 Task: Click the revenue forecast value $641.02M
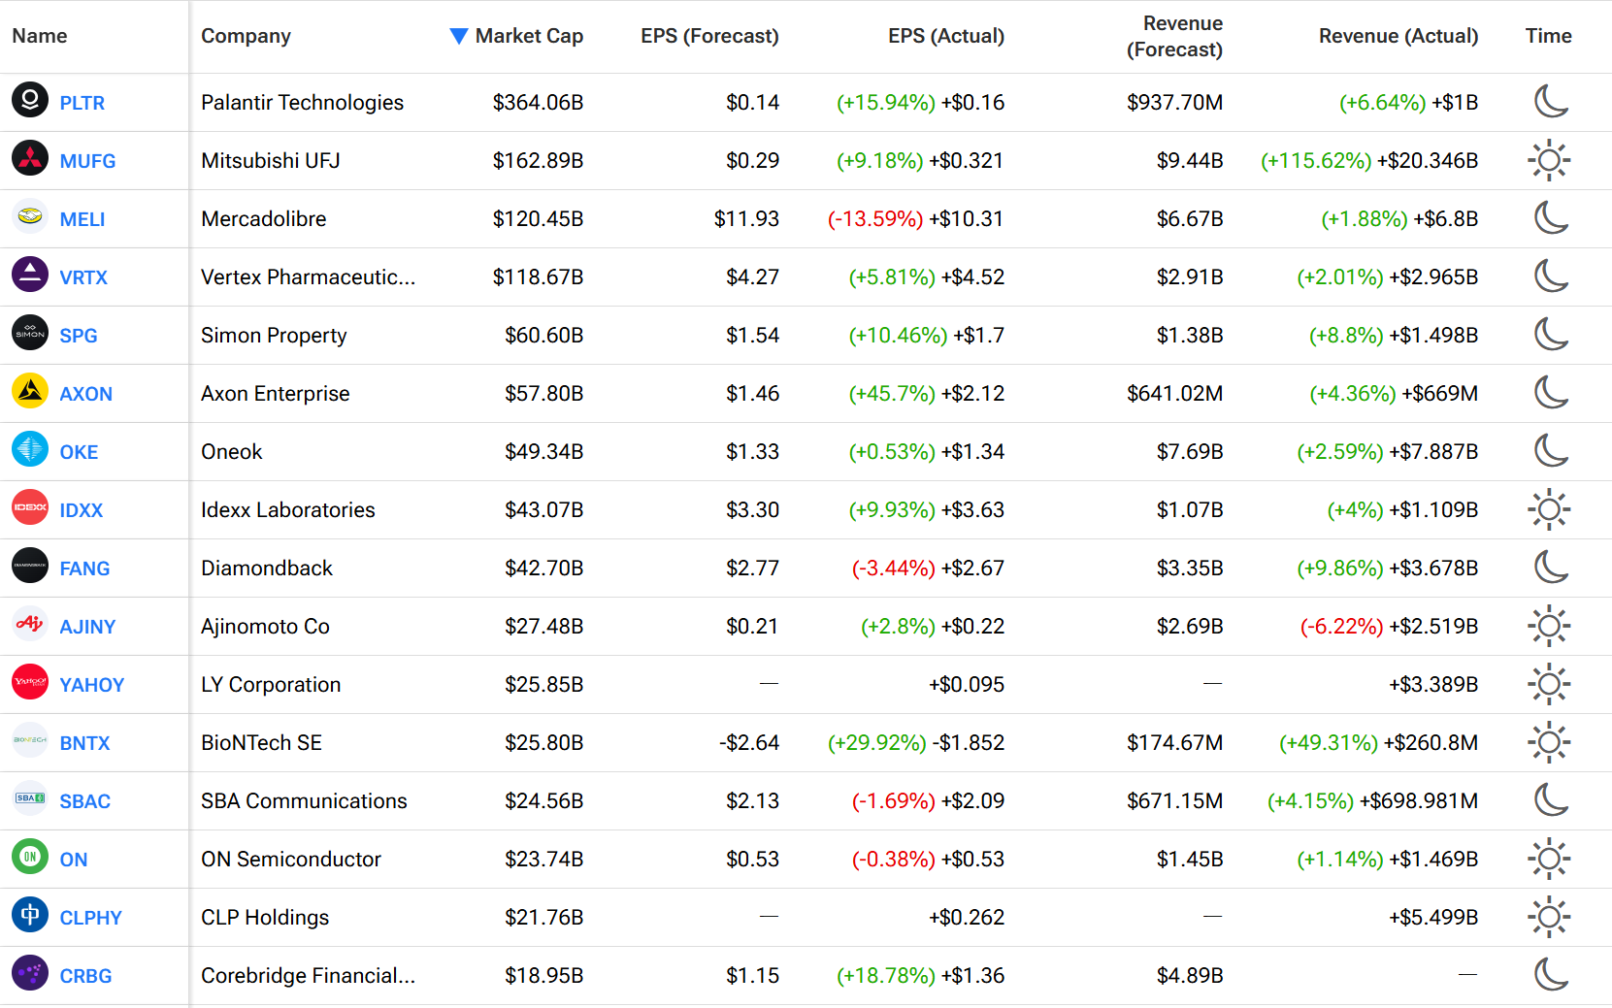pyautogui.click(x=1174, y=394)
